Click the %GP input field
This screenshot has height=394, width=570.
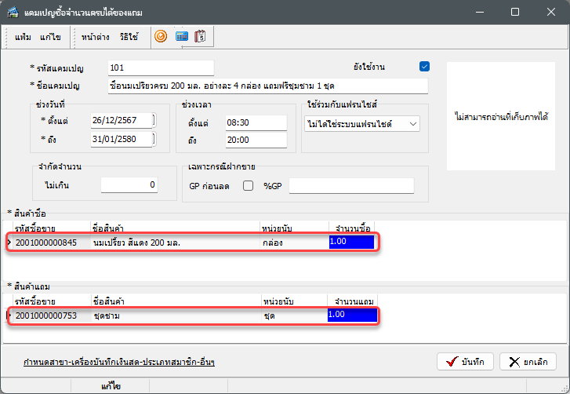(x=350, y=186)
